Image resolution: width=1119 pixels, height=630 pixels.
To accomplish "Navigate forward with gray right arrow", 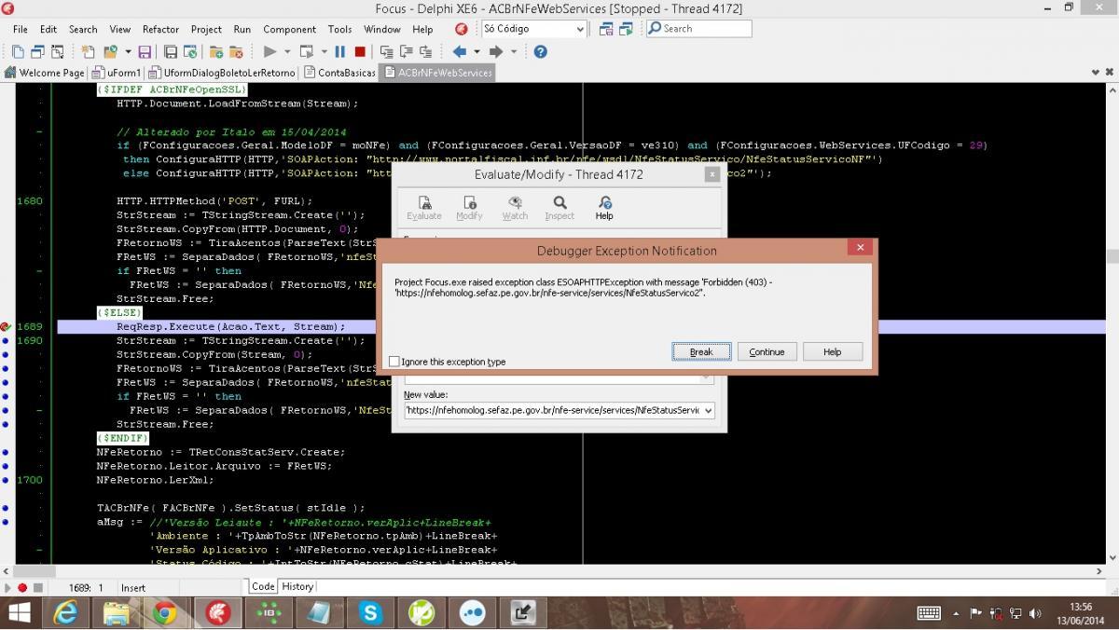I will (x=496, y=52).
